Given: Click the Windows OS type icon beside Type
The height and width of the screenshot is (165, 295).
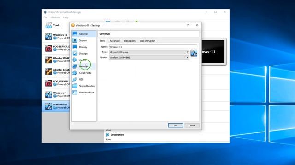Looking at the screenshot, I should point(194,53).
